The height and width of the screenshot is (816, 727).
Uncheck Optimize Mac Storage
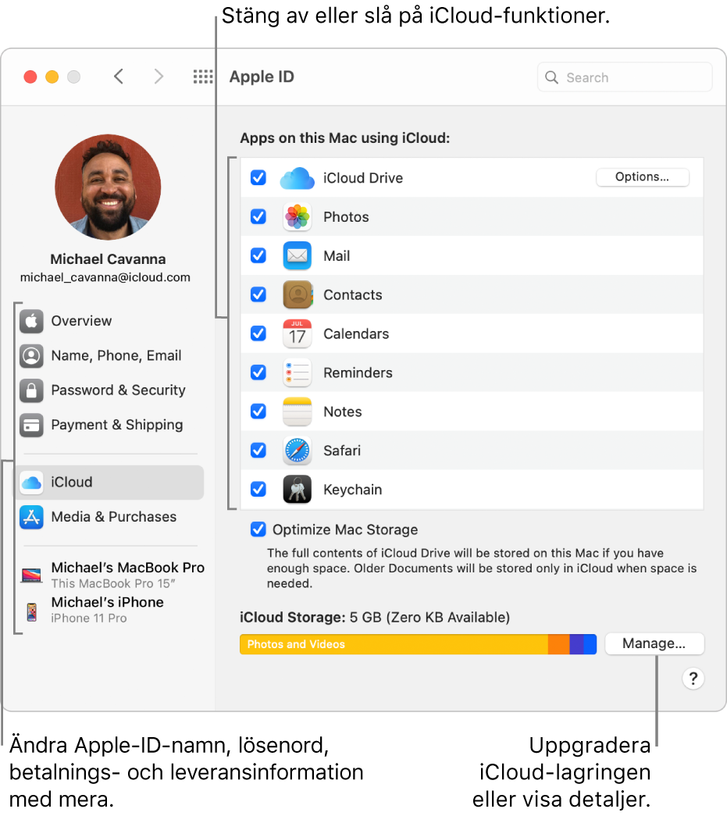[x=258, y=529]
